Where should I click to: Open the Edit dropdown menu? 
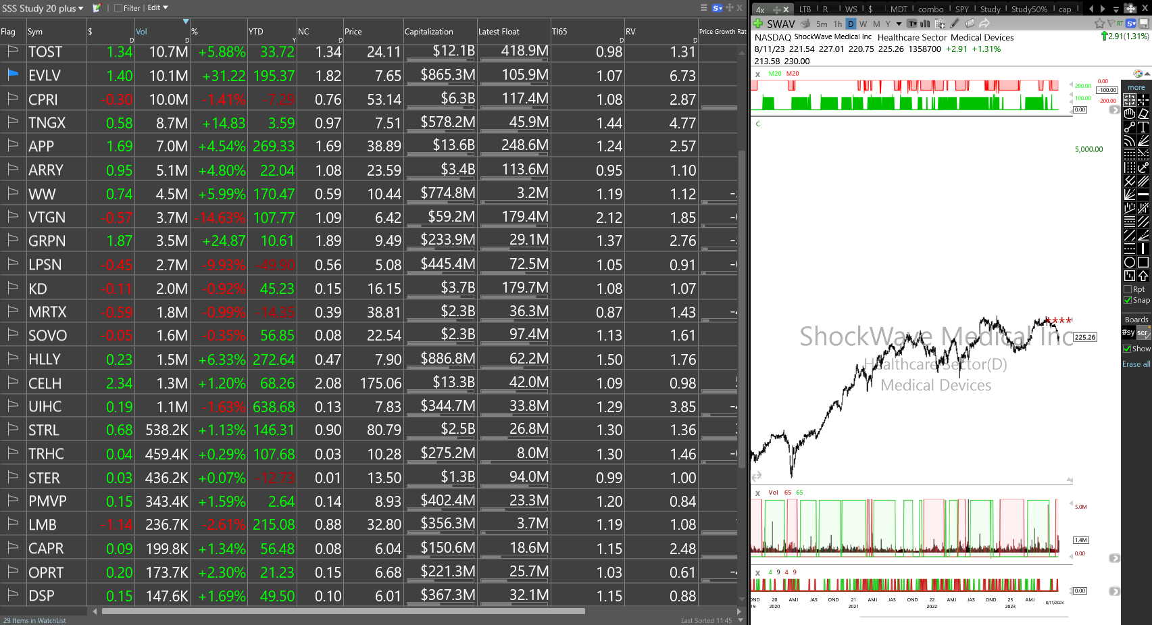click(x=157, y=8)
